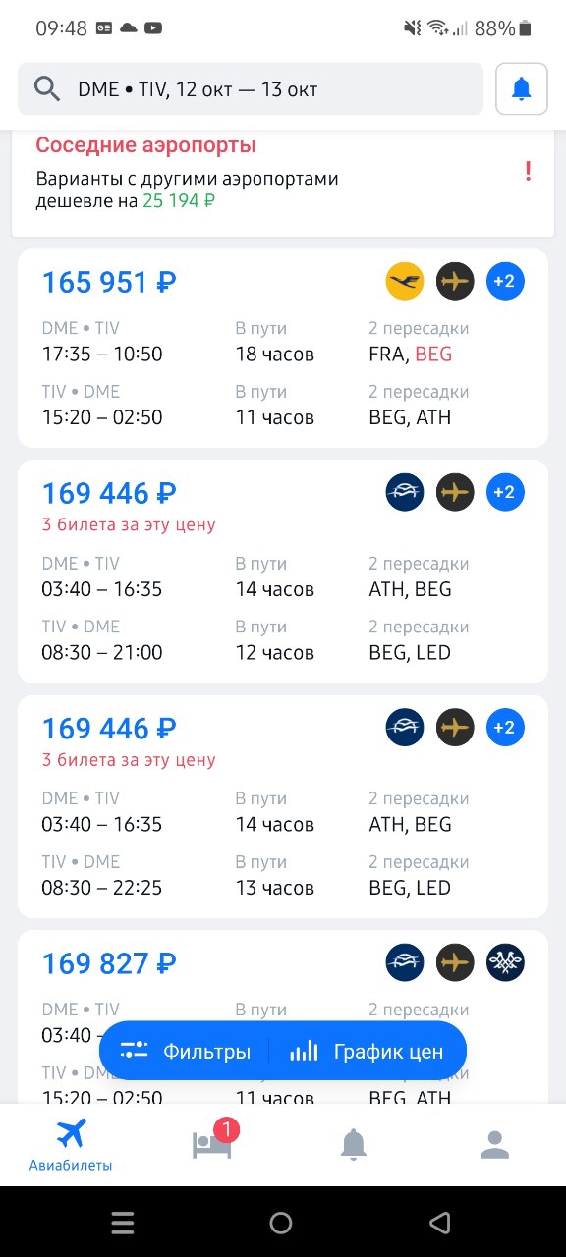Select the 165 951 ₽ flight offer
Image resolution: width=566 pixels, height=1257 pixels.
[x=283, y=349]
